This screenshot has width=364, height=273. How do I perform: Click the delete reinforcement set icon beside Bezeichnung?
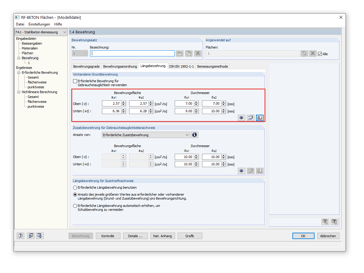click(x=198, y=53)
